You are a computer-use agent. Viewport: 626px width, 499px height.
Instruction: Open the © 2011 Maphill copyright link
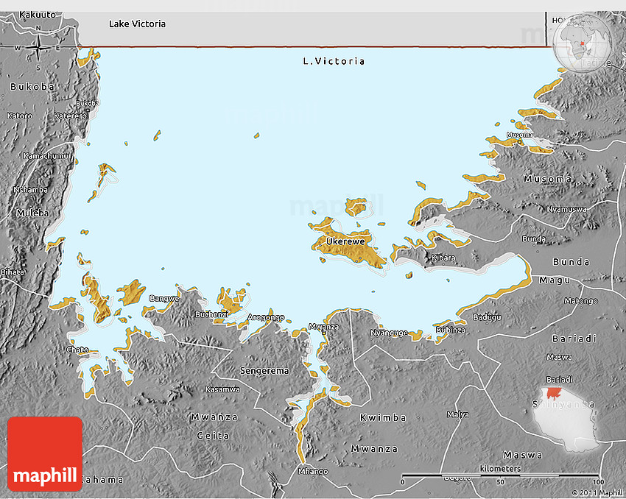(597, 492)
